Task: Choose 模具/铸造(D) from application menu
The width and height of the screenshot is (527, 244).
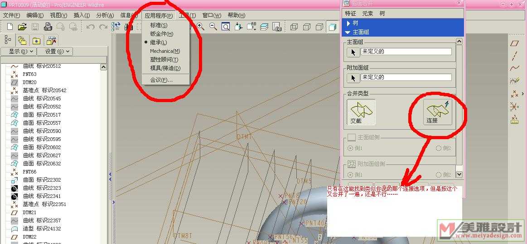Action: (x=165, y=68)
